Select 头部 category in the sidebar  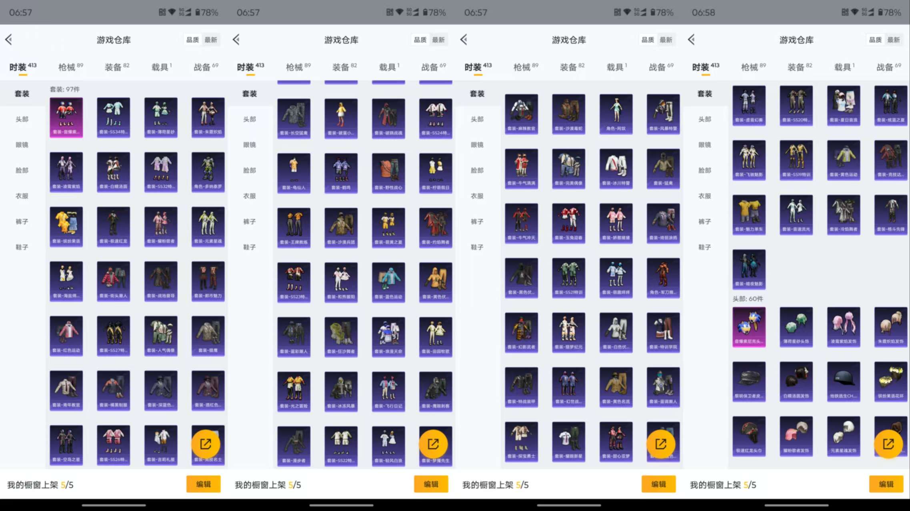(x=22, y=119)
